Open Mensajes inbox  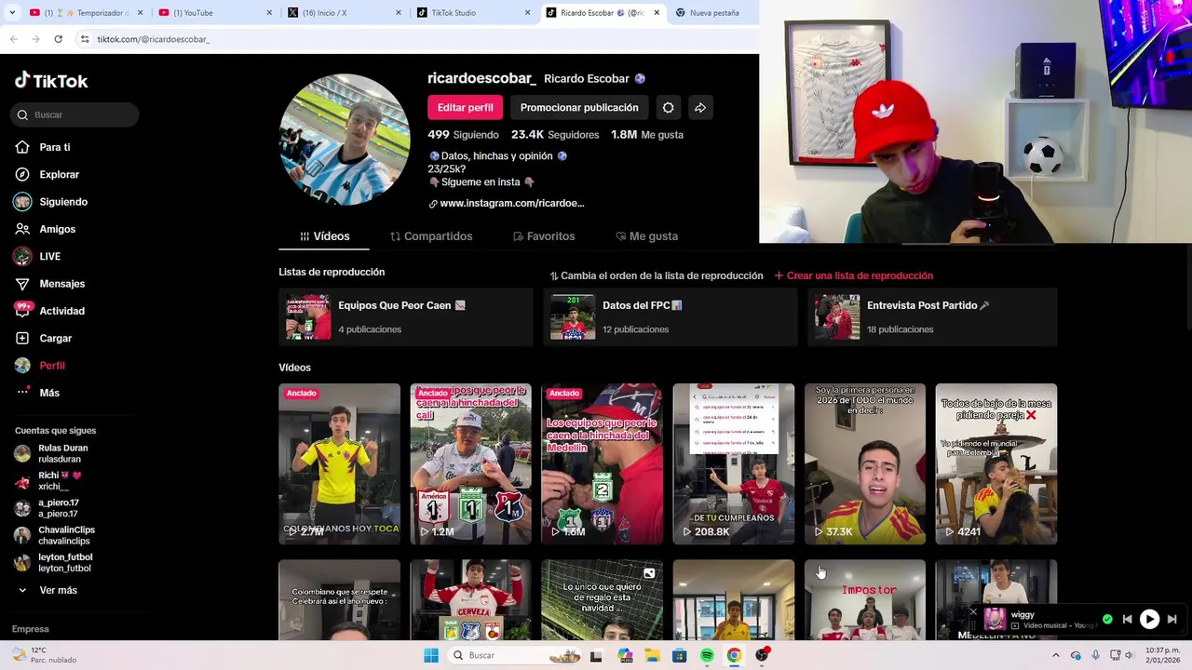pyautogui.click(x=49, y=284)
